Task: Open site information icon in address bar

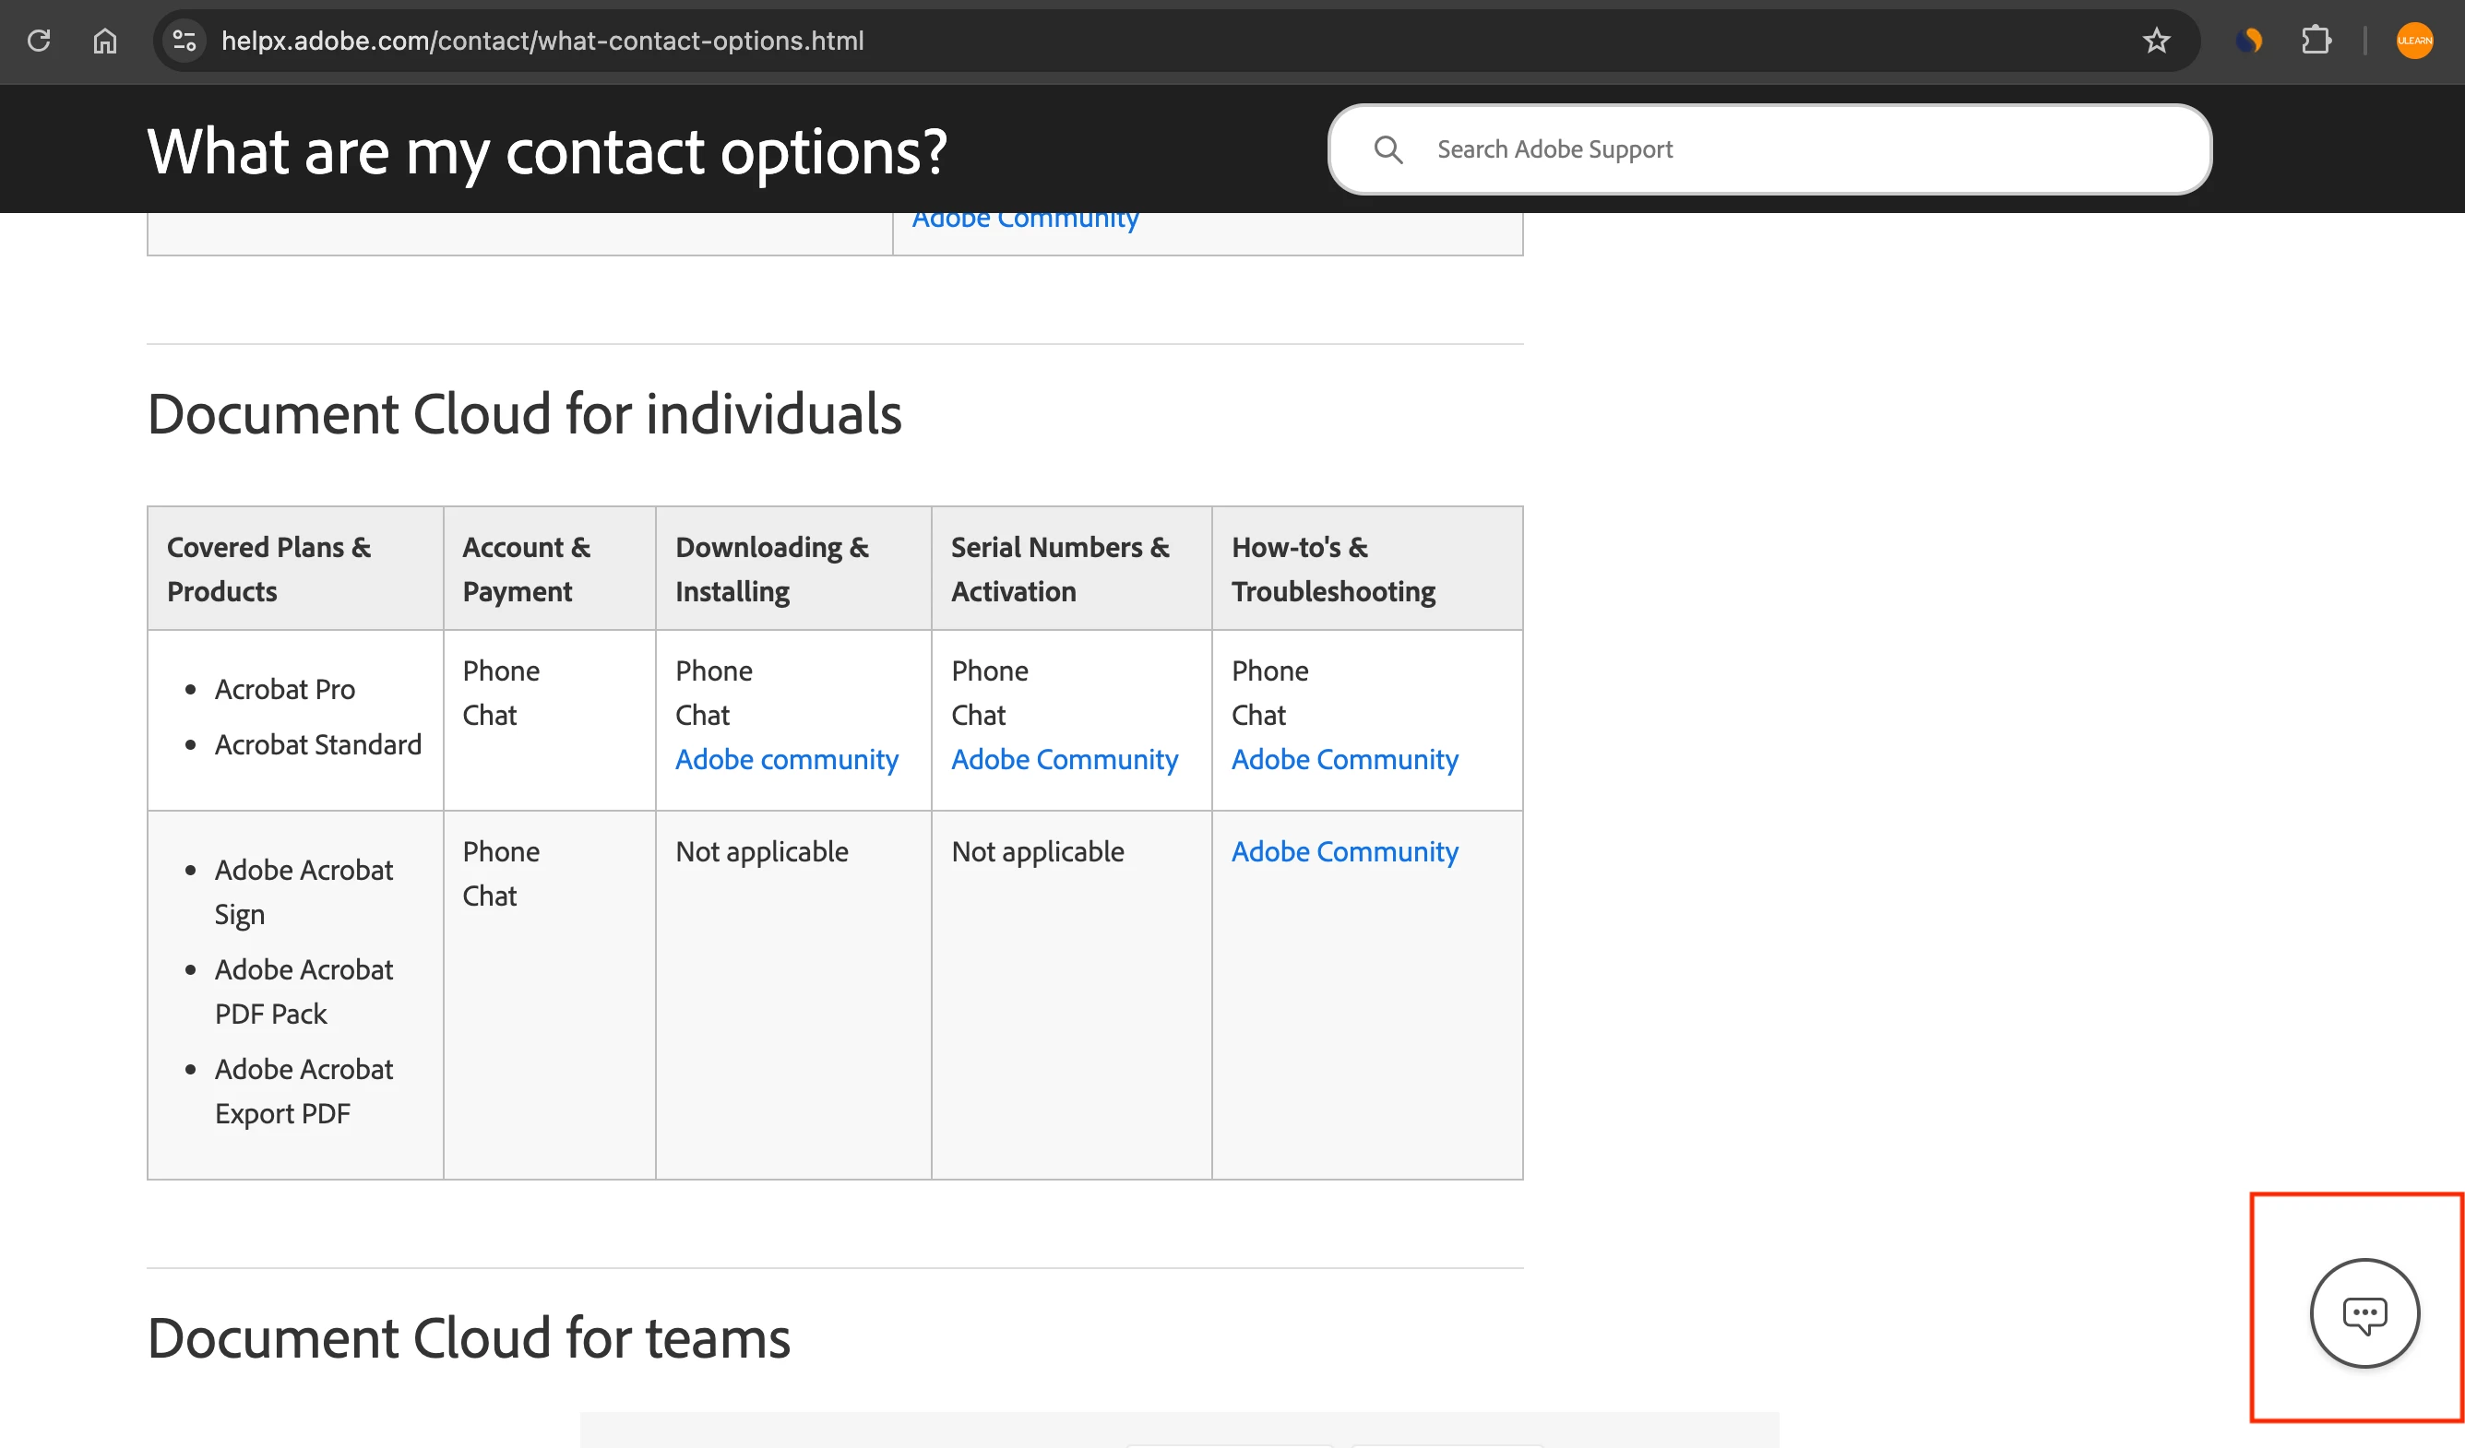Action: 184,42
